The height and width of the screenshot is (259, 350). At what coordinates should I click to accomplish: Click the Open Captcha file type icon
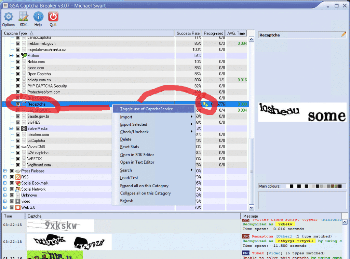24,74
